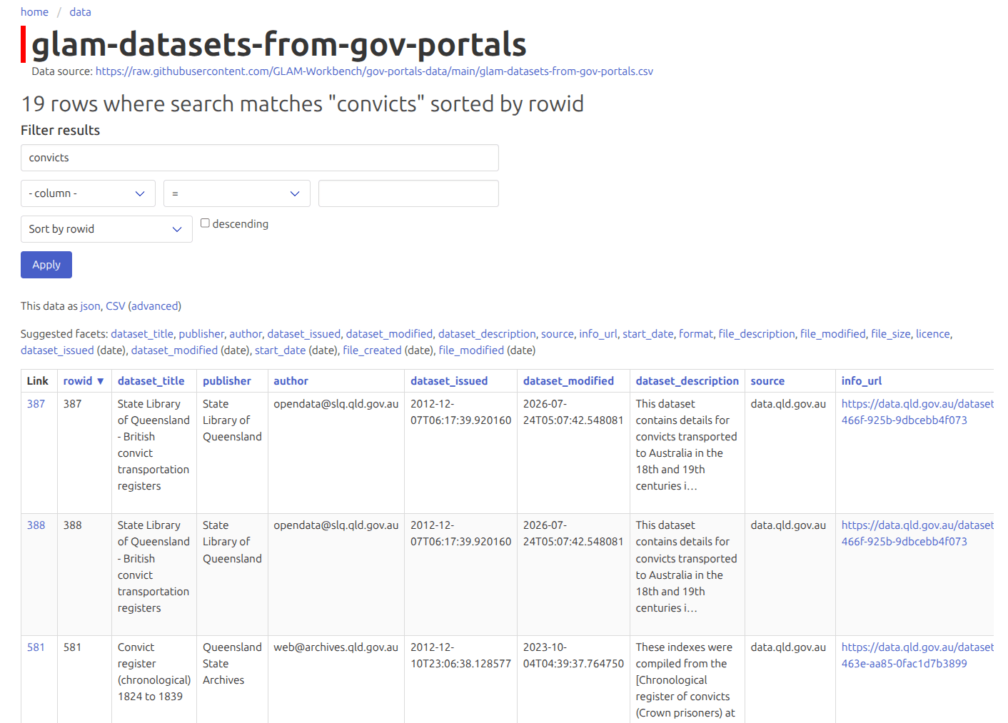Click the Apply button
This screenshot has width=1008, height=723.
pyautogui.click(x=46, y=265)
